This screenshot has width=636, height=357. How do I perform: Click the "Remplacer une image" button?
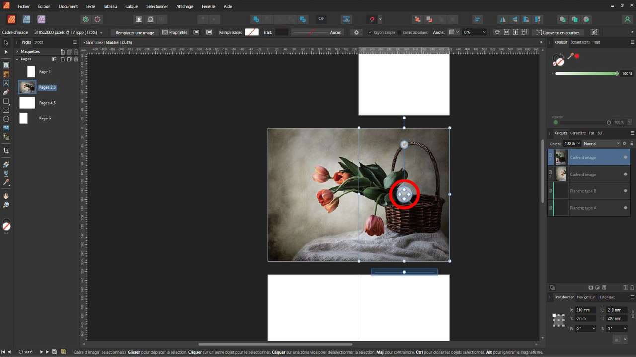tap(135, 32)
